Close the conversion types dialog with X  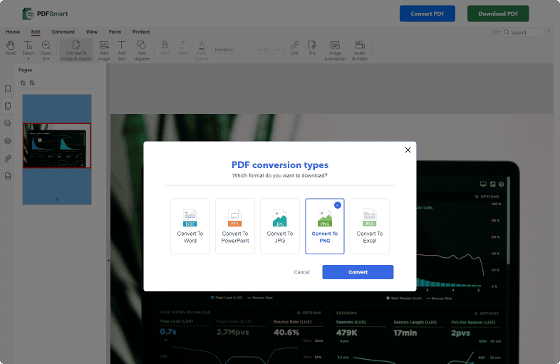(x=408, y=150)
